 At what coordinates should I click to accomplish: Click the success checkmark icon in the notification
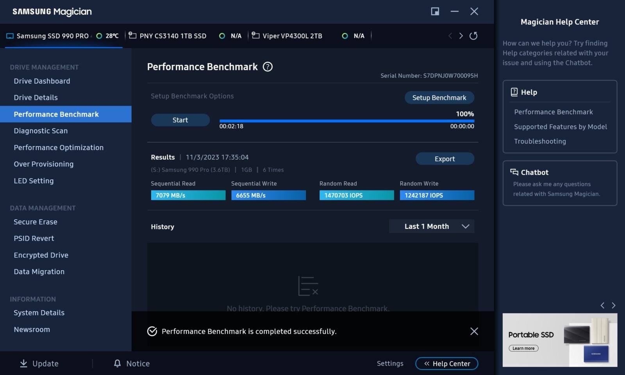pos(152,331)
